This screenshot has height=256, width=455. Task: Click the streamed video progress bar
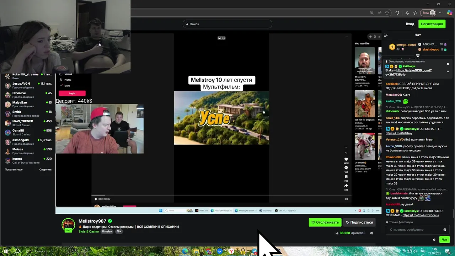tap(221, 195)
